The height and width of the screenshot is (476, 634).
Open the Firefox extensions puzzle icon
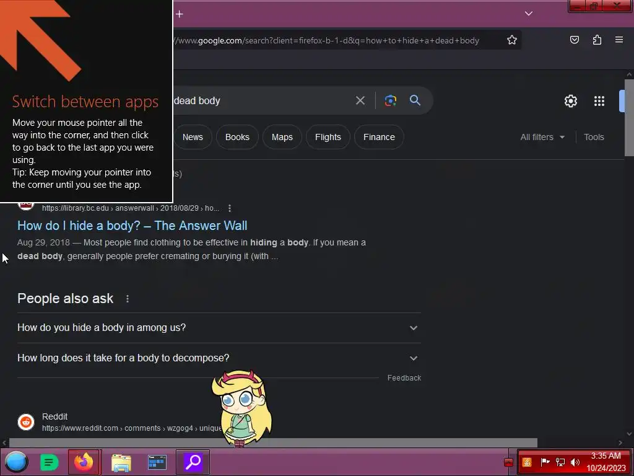(597, 40)
